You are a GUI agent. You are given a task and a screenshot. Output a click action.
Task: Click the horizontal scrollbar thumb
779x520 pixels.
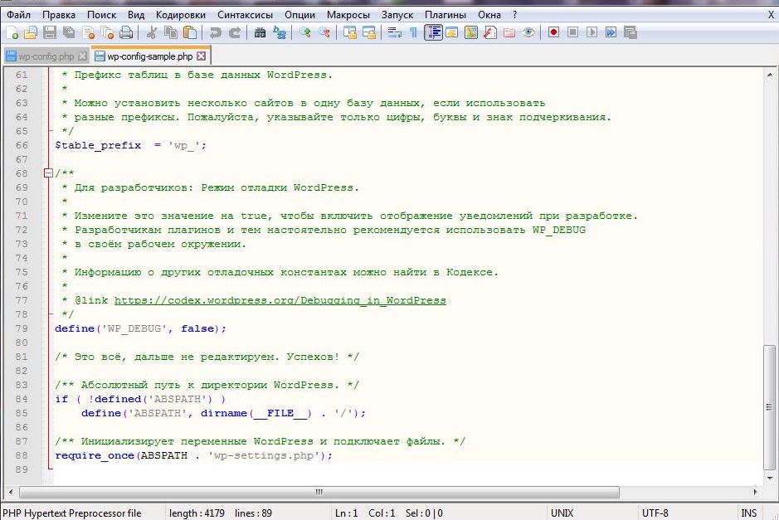pyautogui.click(x=318, y=492)
